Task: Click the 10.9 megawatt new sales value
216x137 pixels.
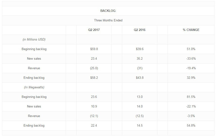Action: (94, 107)
